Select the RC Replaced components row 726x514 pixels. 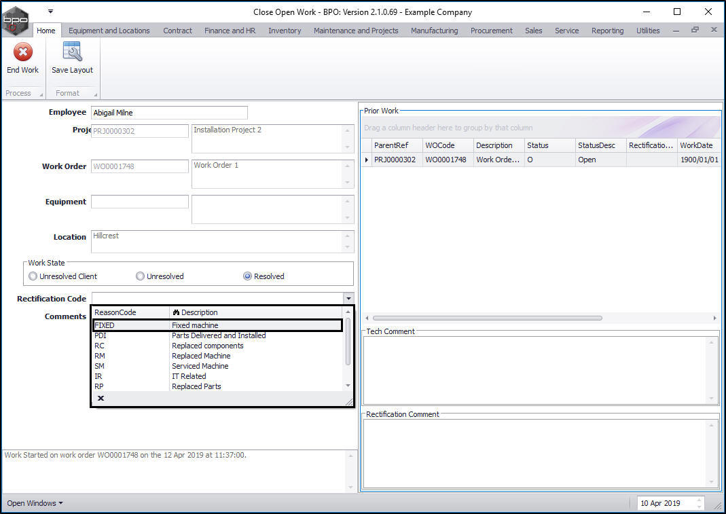pyautogui.click(x=217, y=346)
